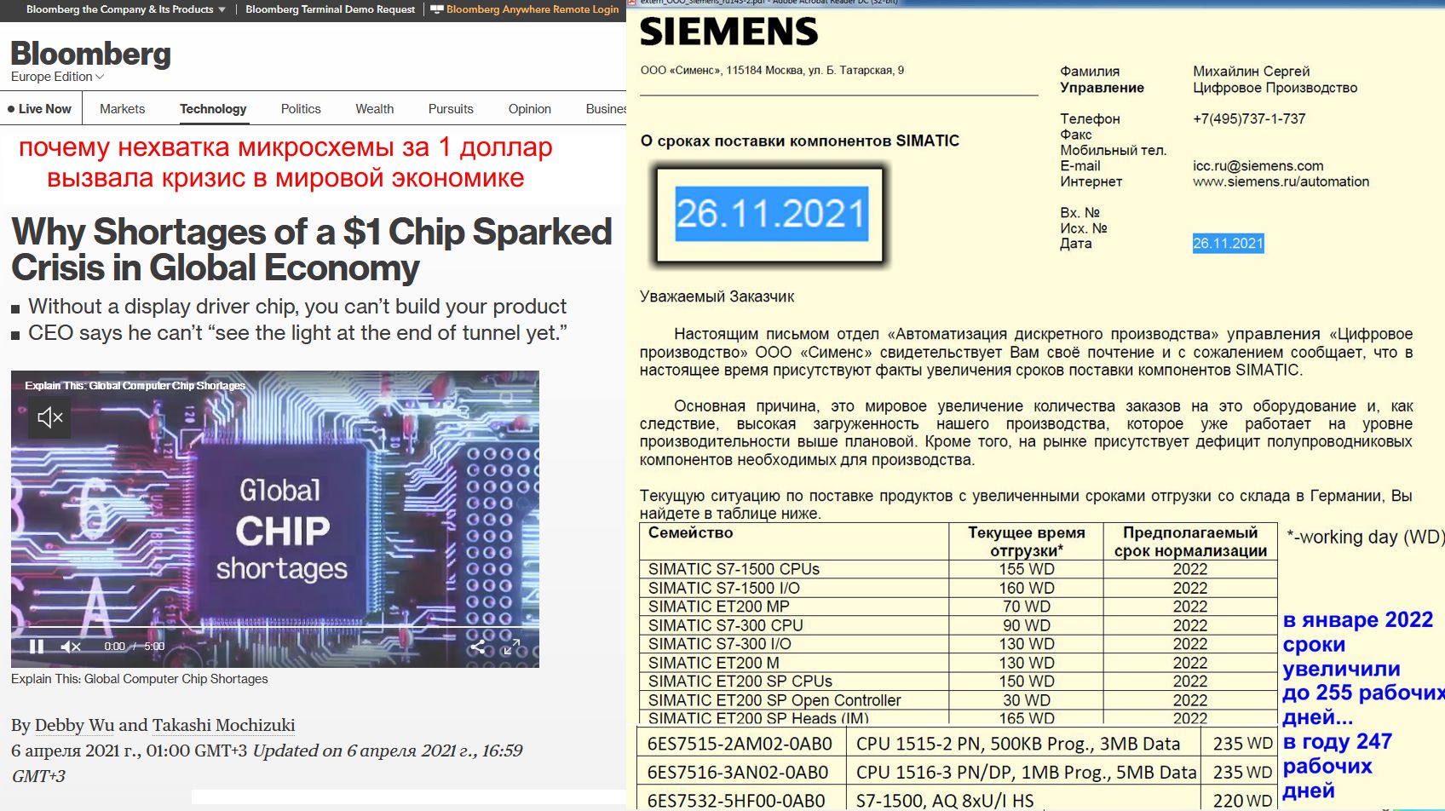
Task: Select the SIMATIC ET200 SP CPUs row
Action: 959,682
